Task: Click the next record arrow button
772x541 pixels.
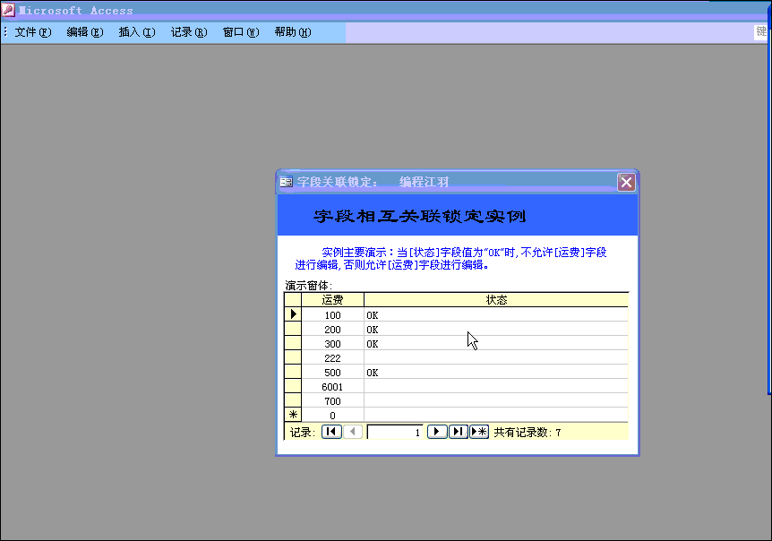Action: pyautogui.click(x=436, y=432)
